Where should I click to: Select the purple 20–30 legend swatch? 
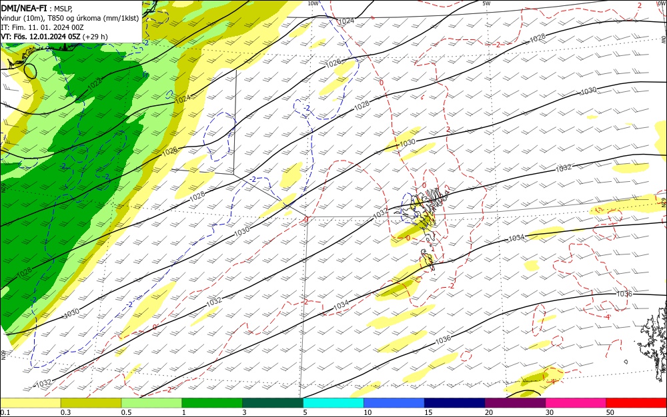515,403
